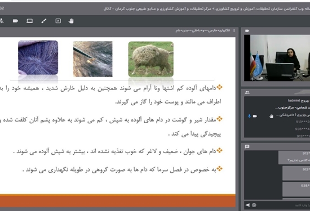This screenshot has width=310, height=211.
Task: Click the shared document title text
Action: (x=203, y=30)
